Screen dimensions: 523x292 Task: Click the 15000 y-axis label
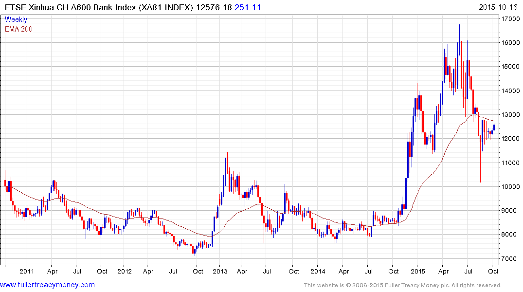[x=511, y=67]
